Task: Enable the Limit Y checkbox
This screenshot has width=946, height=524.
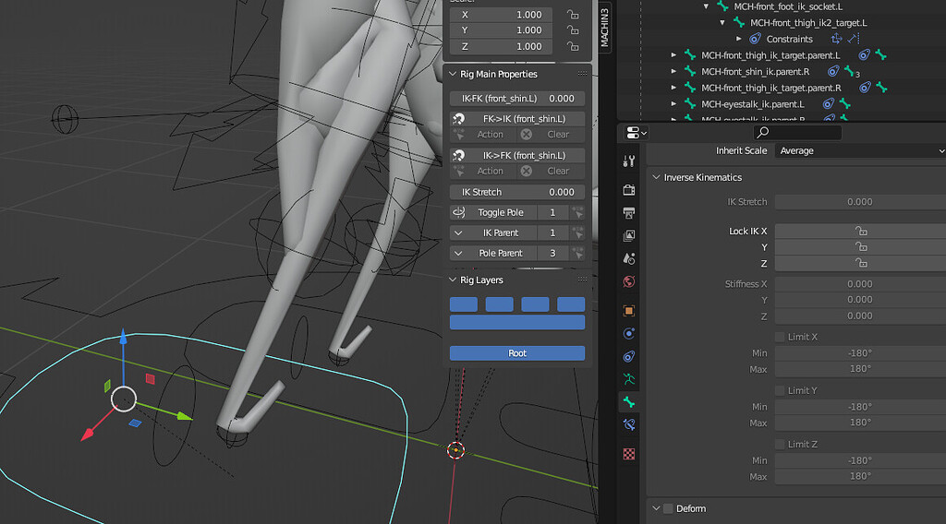Action: (780, 390)
